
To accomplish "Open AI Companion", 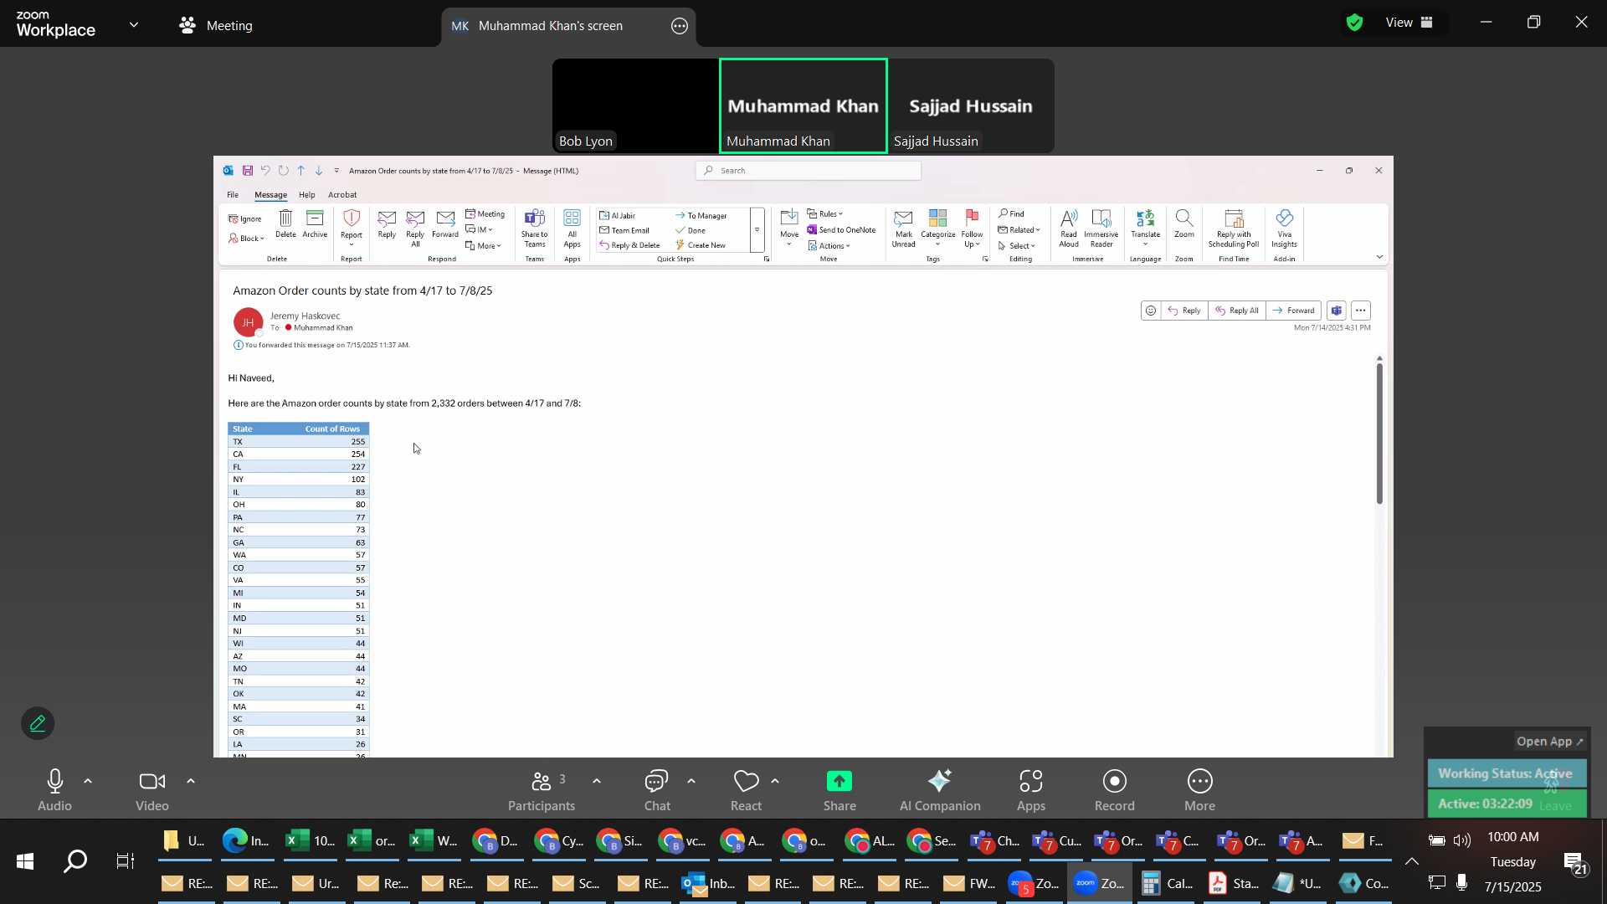I will click(940, 790).
